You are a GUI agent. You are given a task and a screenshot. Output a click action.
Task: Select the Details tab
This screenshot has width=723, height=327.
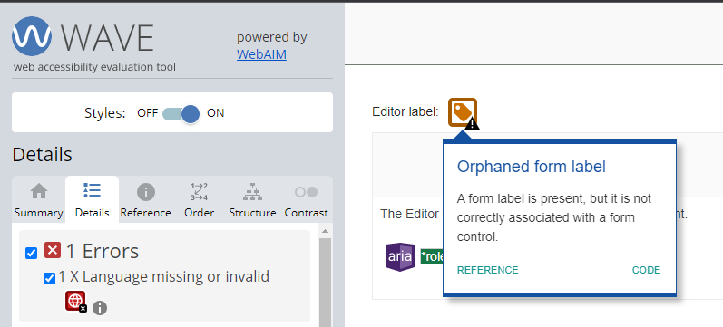[93, 200]
